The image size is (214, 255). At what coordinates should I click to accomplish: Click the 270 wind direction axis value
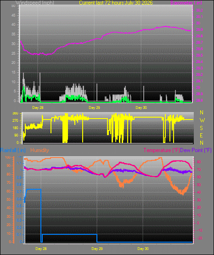click(15, 121)
